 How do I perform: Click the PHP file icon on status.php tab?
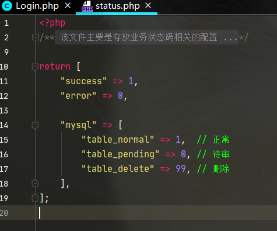pos(87,6)
